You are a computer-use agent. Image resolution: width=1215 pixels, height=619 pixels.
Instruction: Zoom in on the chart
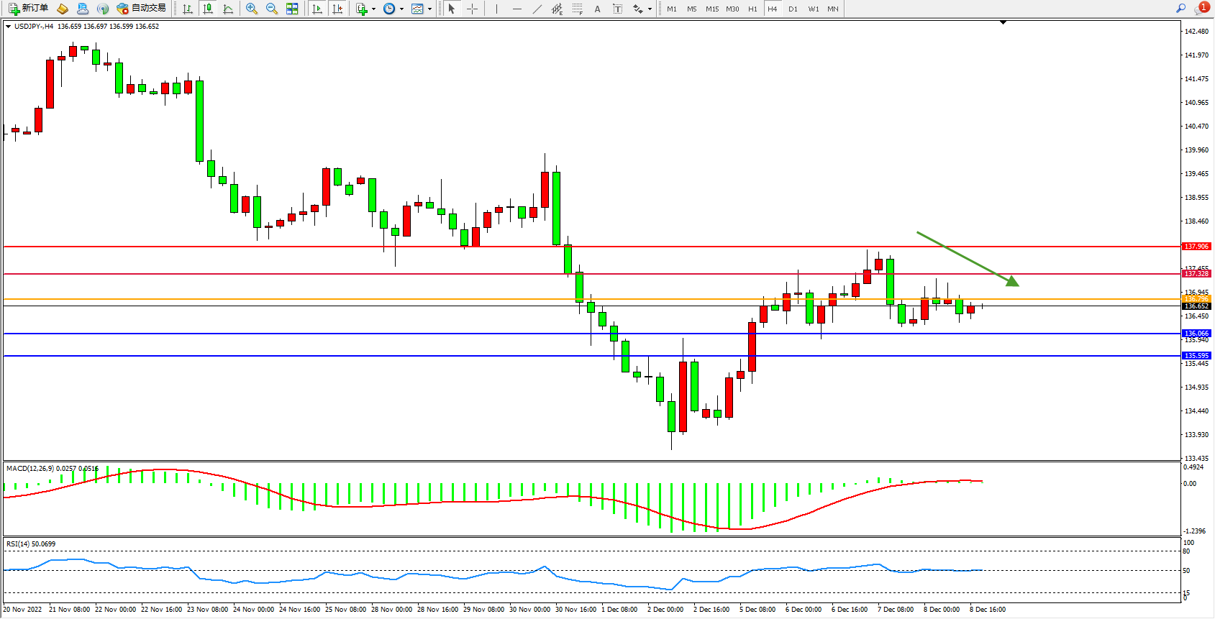(252, 9)
